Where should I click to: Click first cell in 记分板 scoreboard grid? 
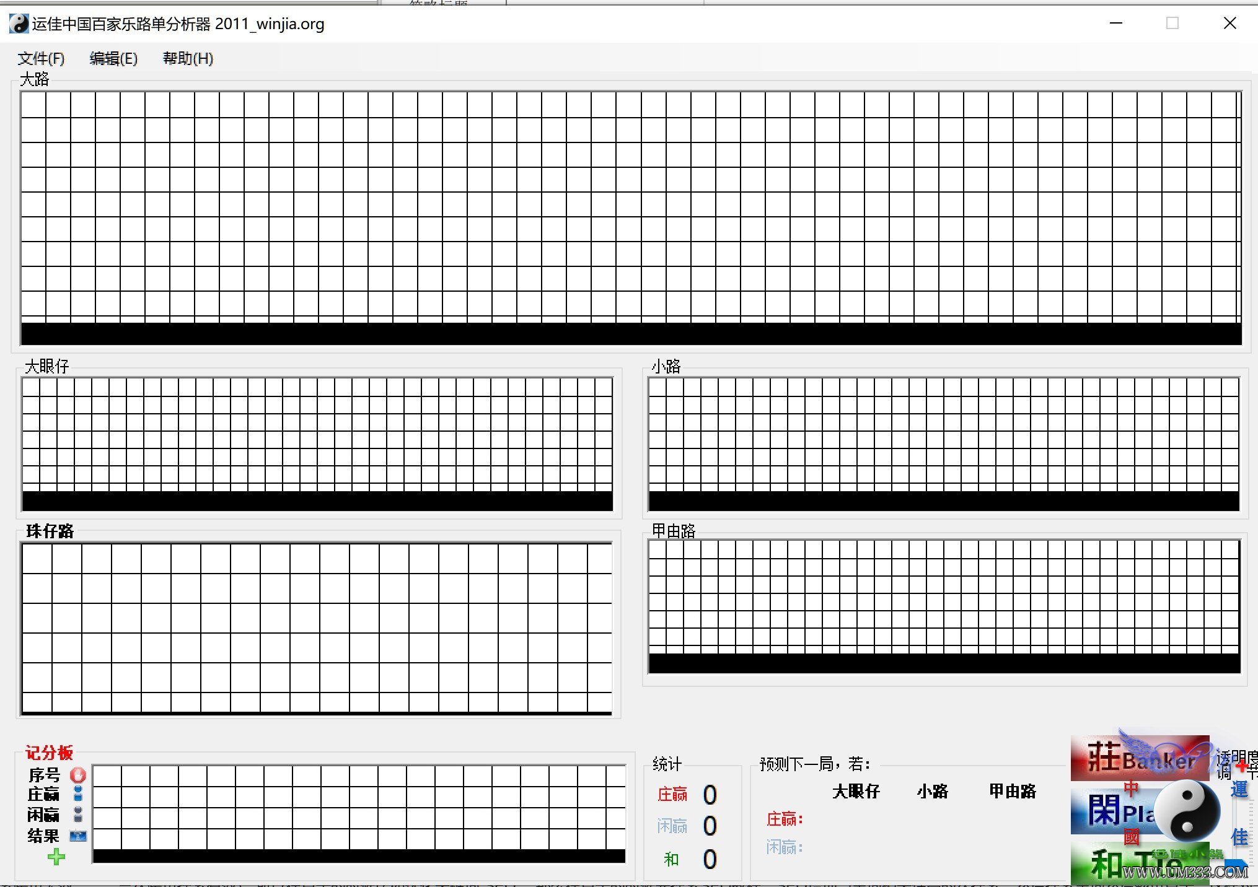(107, 777)
